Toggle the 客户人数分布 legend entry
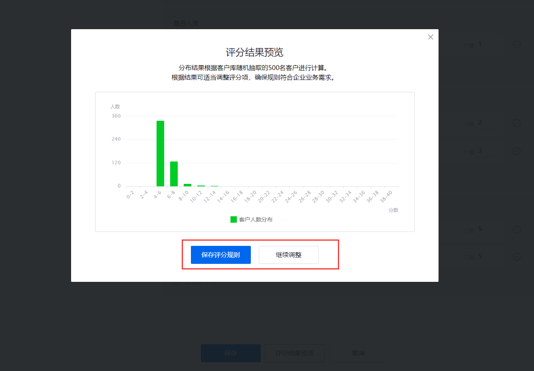Image resolution: width=534 pixels, height=371 pixels. click(252, 219)
